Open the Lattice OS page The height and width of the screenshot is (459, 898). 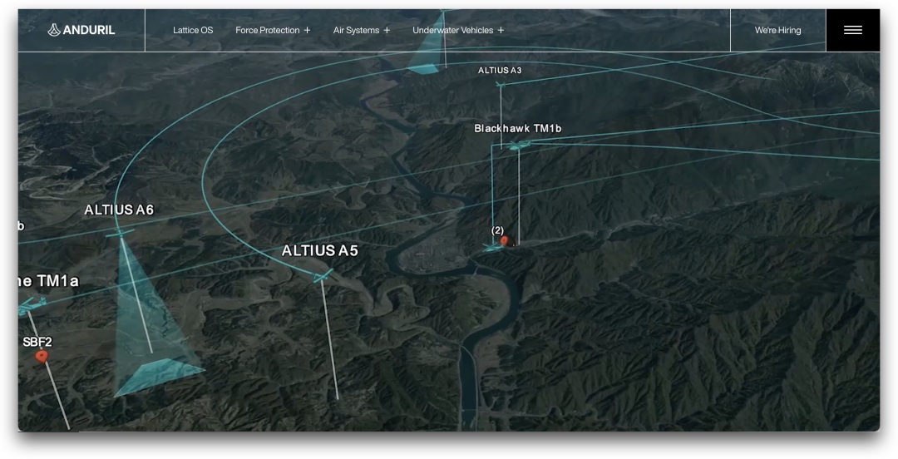[x=193, y=31]
